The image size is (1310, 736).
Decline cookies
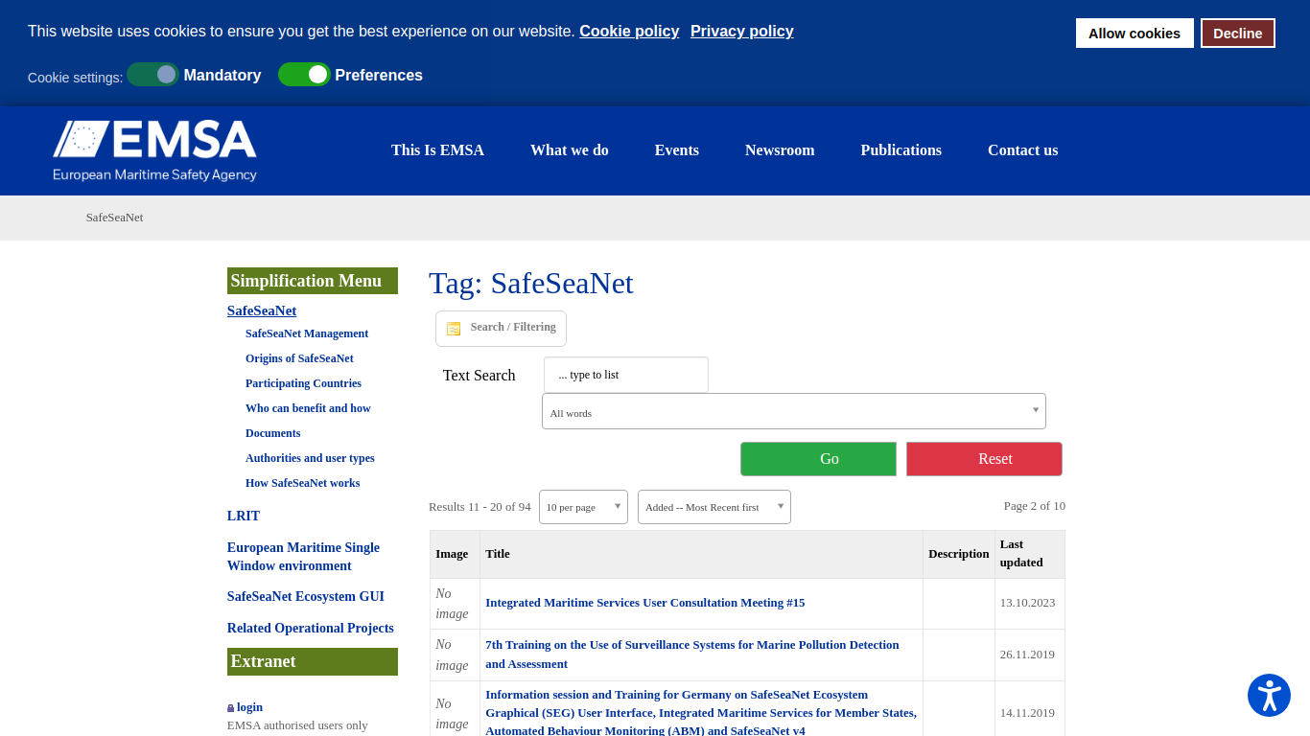1238,34
